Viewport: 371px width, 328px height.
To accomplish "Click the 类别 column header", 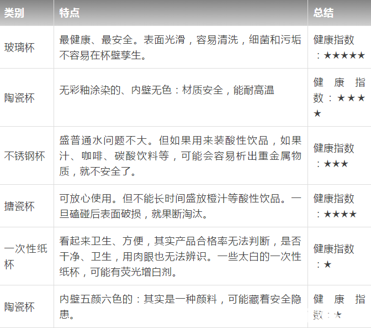I will pos(14,13).
